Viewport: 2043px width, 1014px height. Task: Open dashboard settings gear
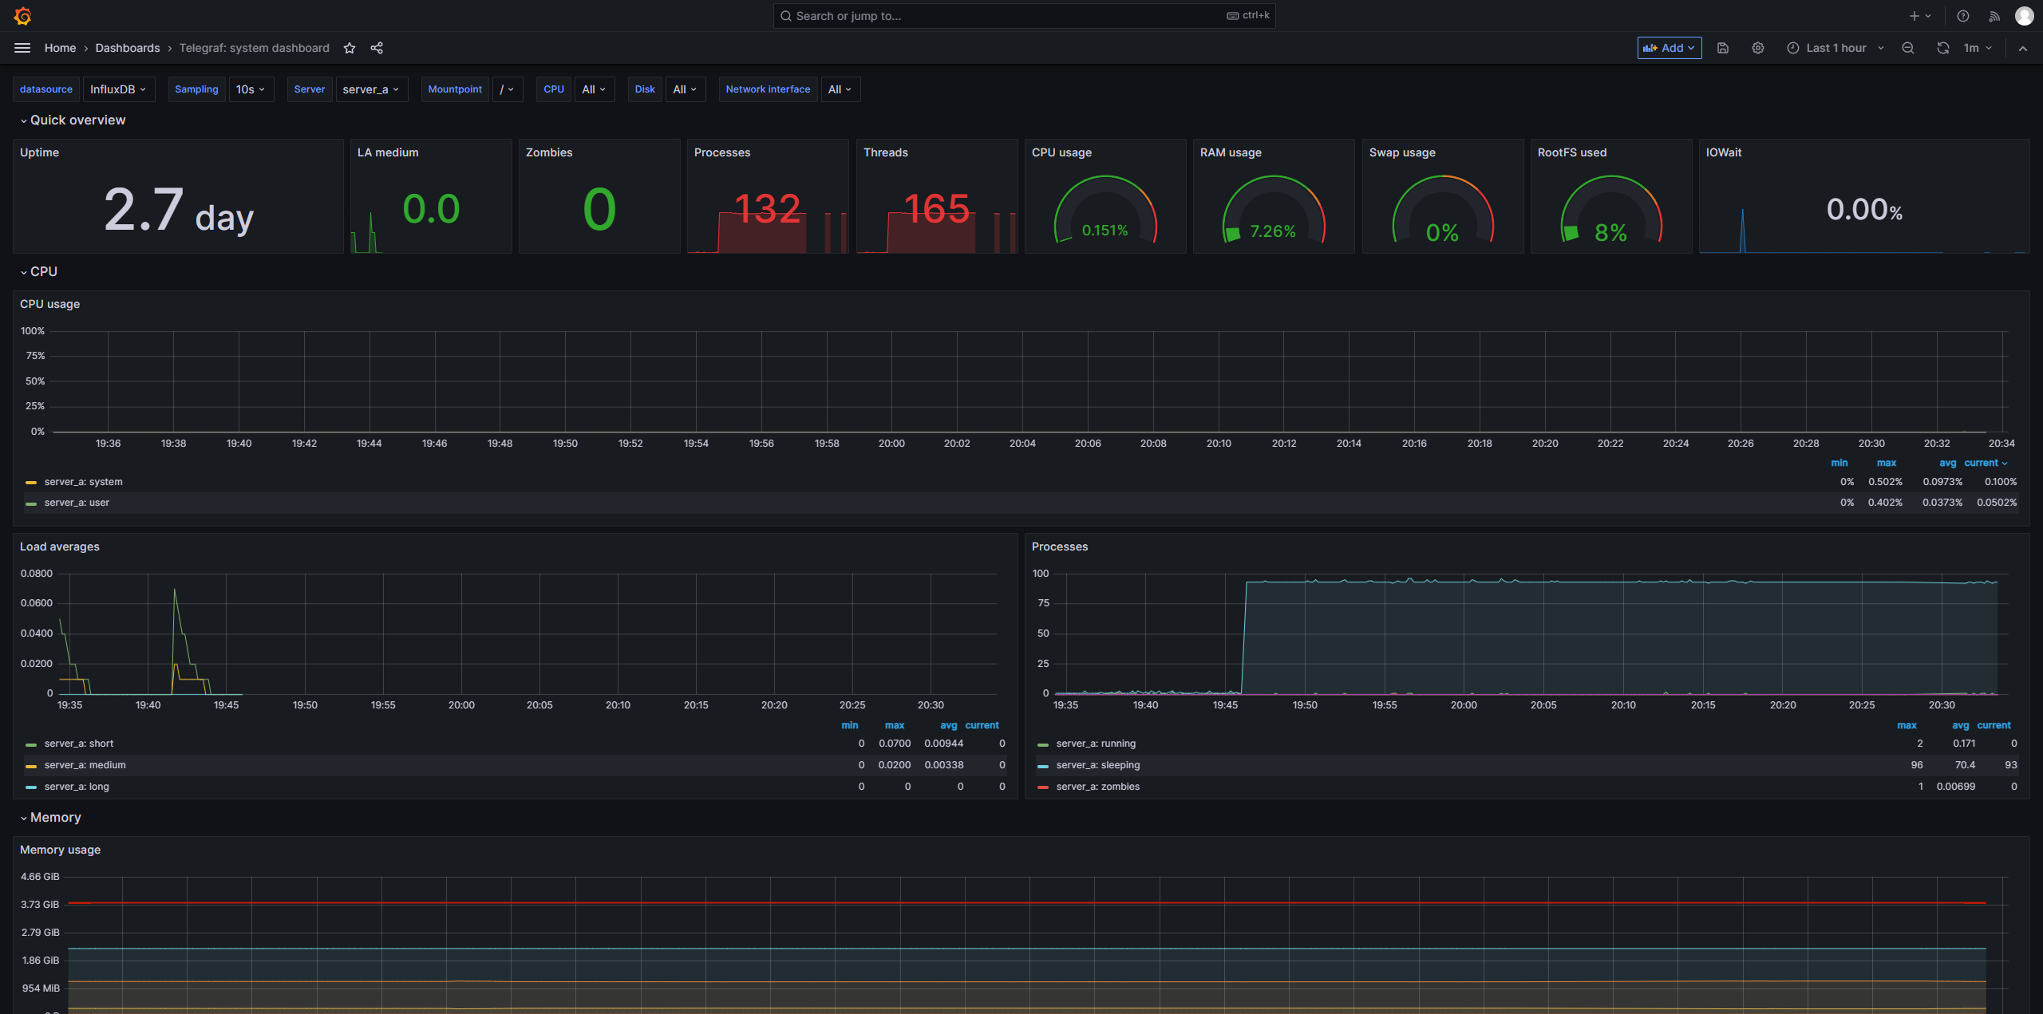(x=1758, y=48)
